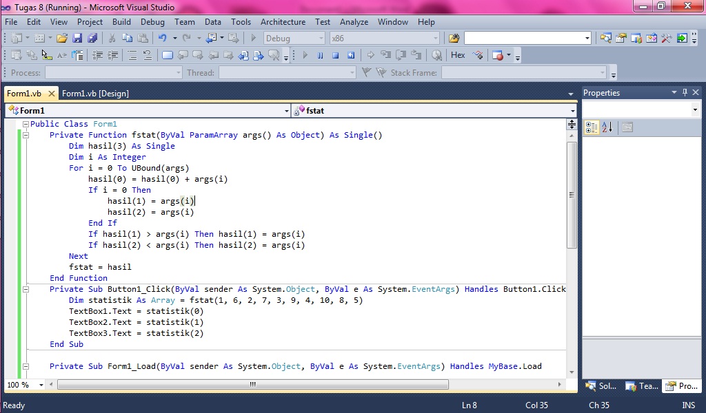Screen dimensions: 706x413
Task: Open the Find combo box dropdown arrow
Action: [x=587, y=39]
